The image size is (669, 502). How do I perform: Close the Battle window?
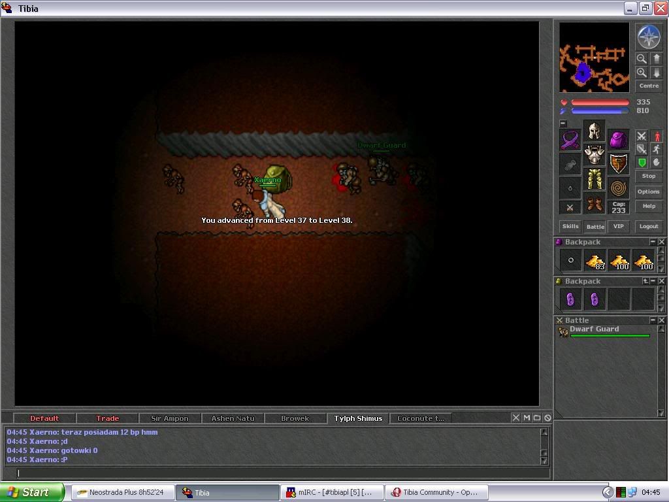[661, 320]
